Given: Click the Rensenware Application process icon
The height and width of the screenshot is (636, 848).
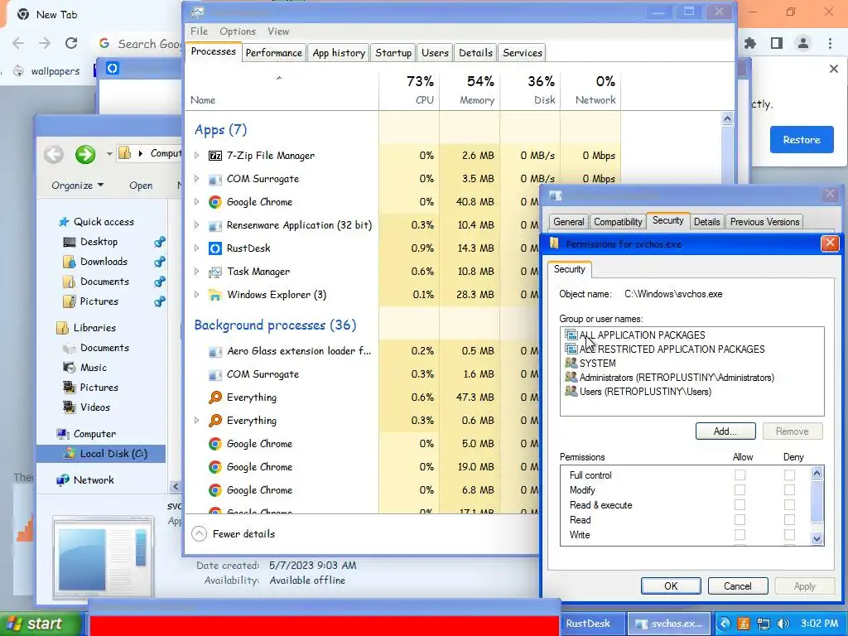Looking at the screenshot, I should 215,225.
